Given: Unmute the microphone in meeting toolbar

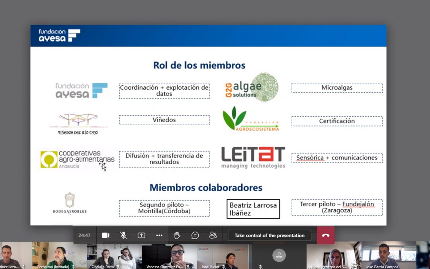Looking at the screenshot, I should [x=123, y=235].
